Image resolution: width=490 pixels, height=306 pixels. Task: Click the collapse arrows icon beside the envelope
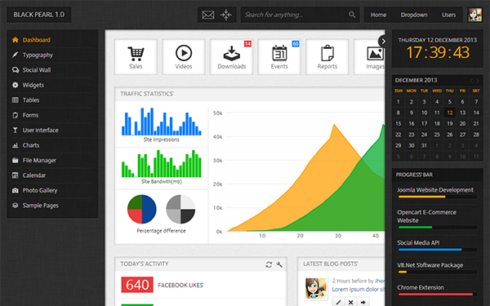226,15
